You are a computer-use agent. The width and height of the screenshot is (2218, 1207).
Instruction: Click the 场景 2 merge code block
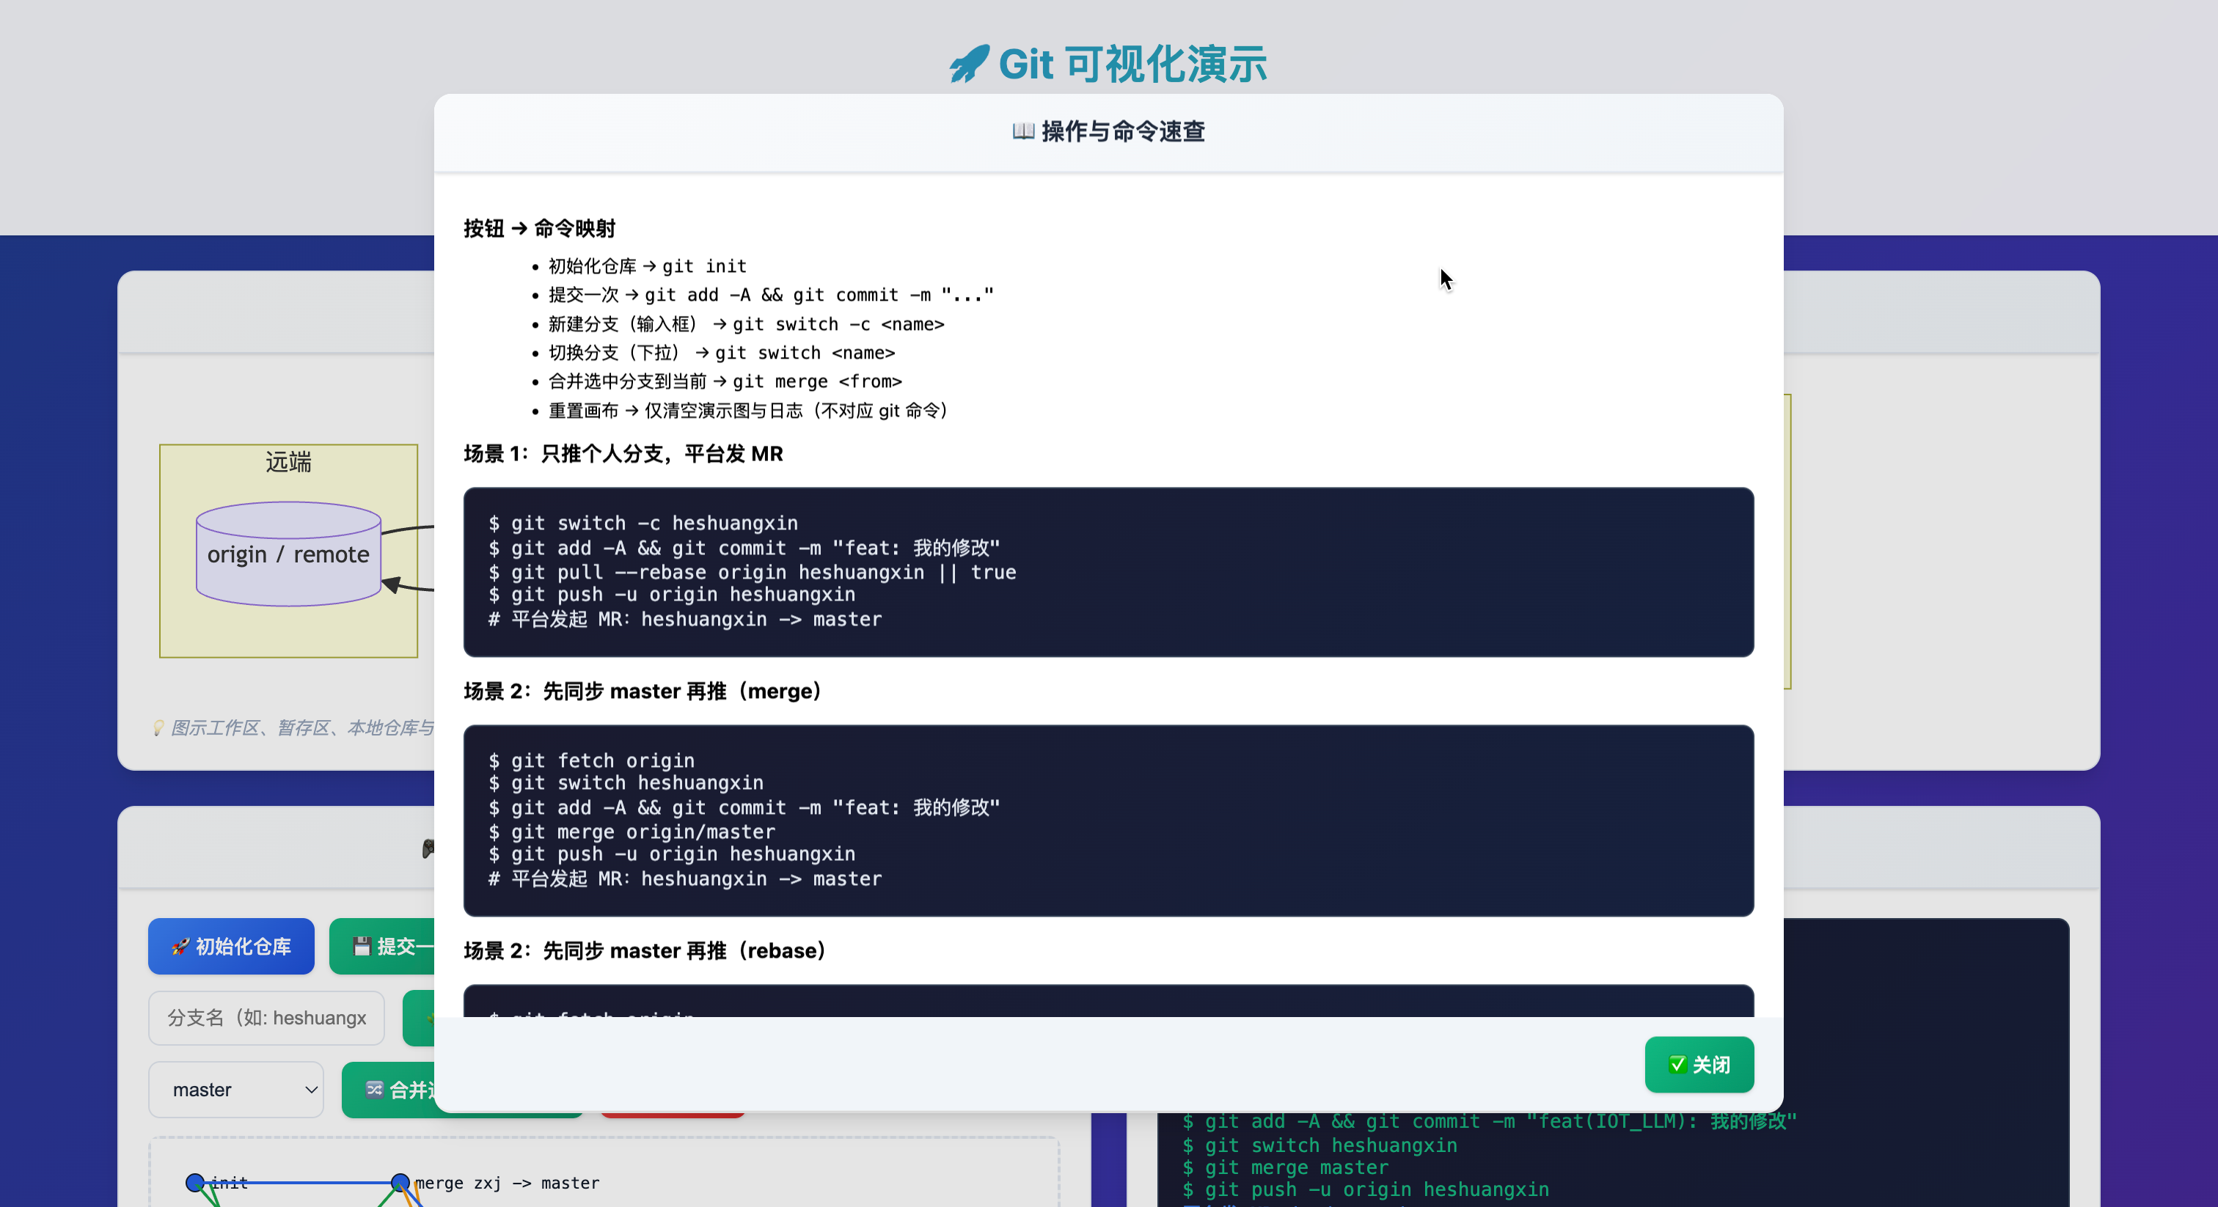(1108, 820)
